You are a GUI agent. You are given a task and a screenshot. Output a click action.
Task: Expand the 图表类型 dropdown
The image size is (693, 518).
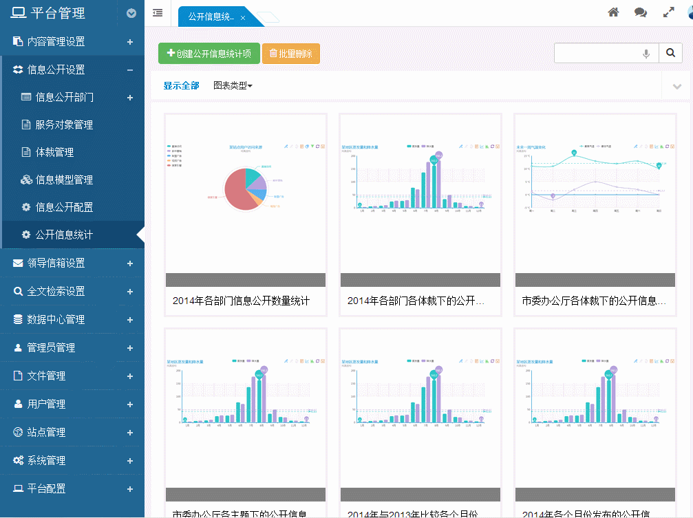(x=233, y=86)
